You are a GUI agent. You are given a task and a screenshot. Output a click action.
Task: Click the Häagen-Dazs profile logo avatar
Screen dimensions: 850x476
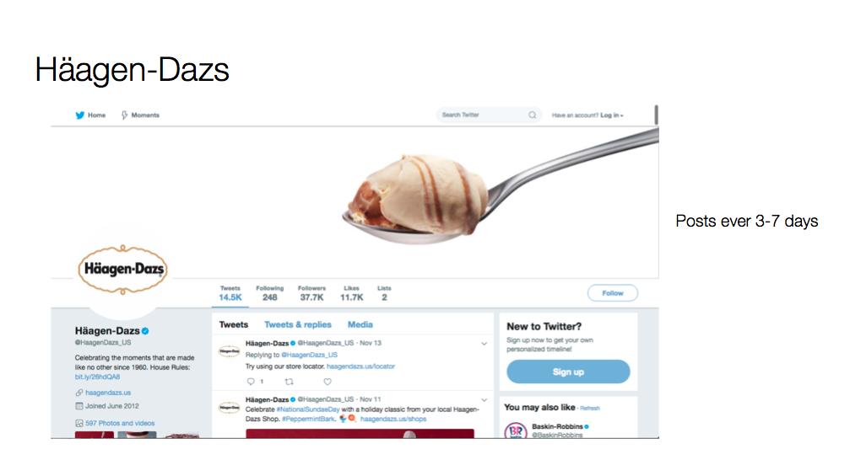tap(122, 270)
